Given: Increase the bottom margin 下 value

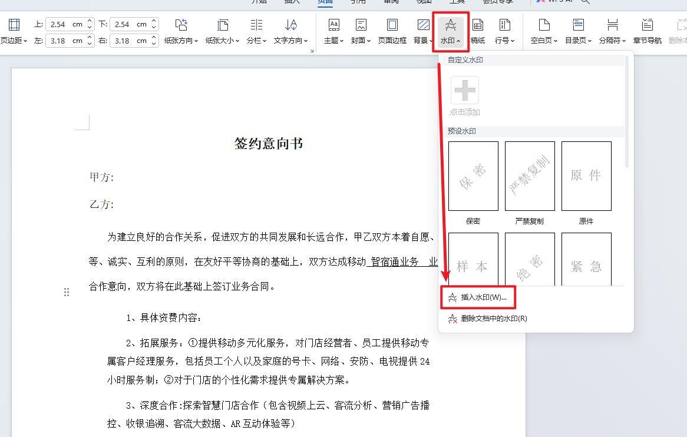Looking at the screenshot, I should coord(154,21).
